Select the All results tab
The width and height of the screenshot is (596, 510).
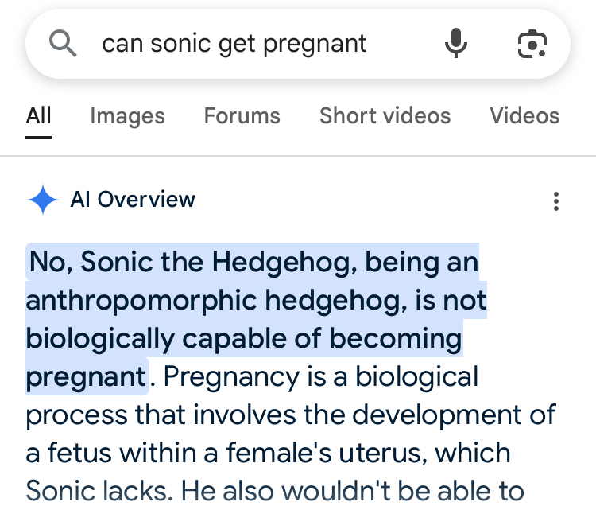point(39,116)
